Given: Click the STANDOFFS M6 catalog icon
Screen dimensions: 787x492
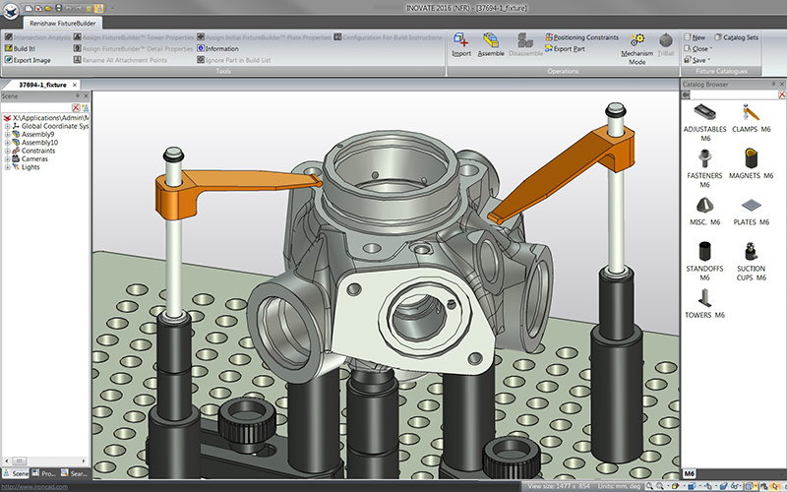Looking at the screenshot, I should [704, 251].
